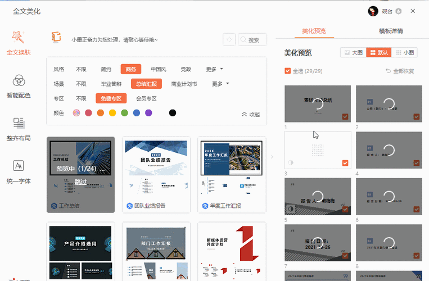Switch to the 美化预览 tab
The width and height of the screenshot is (429, 281).
pos(314,31)
